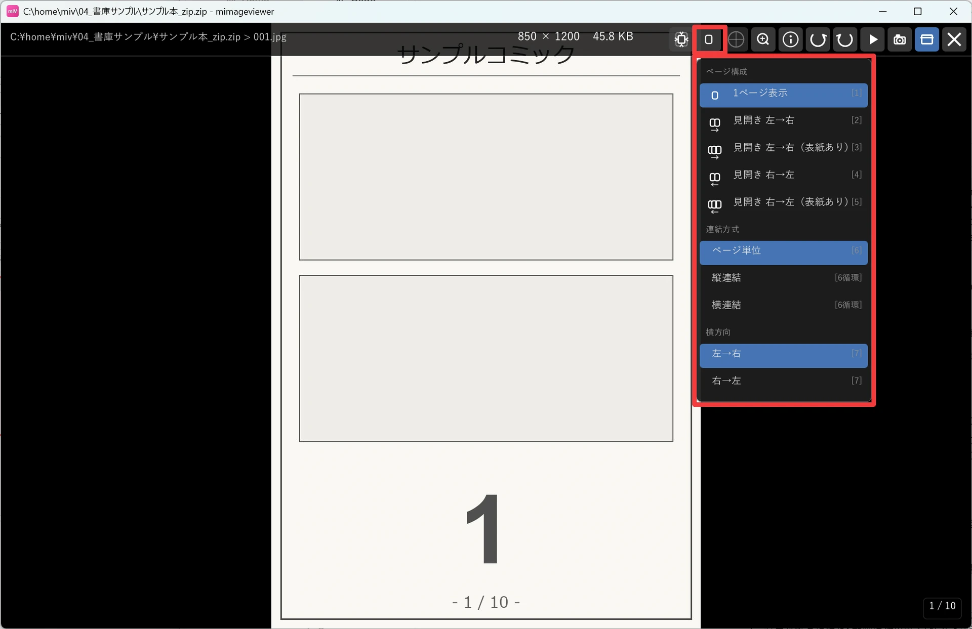Click the file path text in header
This screenshot has width=972, height=629.
coord(148,37)
